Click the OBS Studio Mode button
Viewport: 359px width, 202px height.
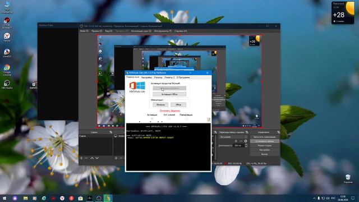(264, 146)
